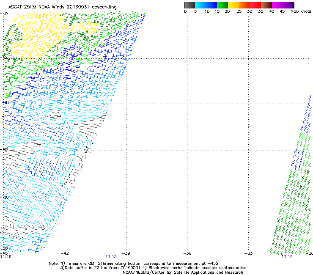Select the orange 25–30 knots legend segment
This screenshot has width=313, height=275.
coord(244,5)
